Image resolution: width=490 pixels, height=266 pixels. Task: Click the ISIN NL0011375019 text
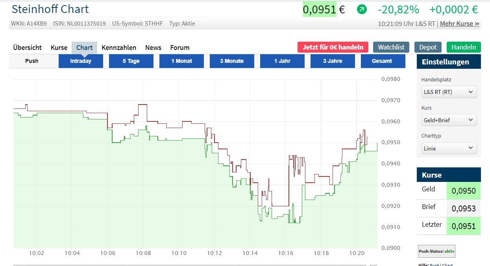(x=80, y=24)
